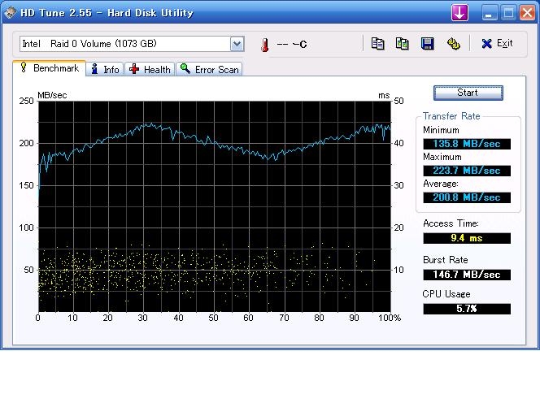Copy screenshot to clipboard icon
540x416 pixels.
[x=402, y=44]
